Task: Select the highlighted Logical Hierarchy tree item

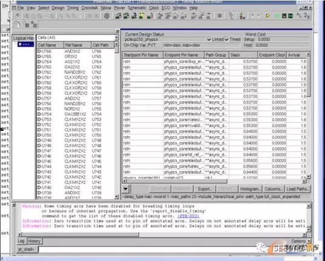Action: [x=25, y=44]
